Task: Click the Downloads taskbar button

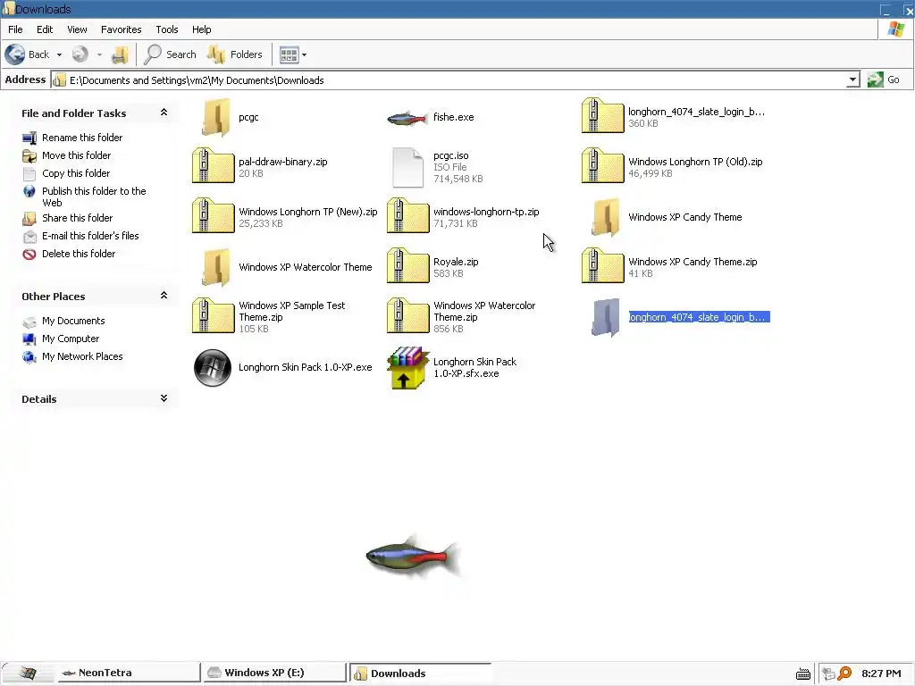Action: 420,673
